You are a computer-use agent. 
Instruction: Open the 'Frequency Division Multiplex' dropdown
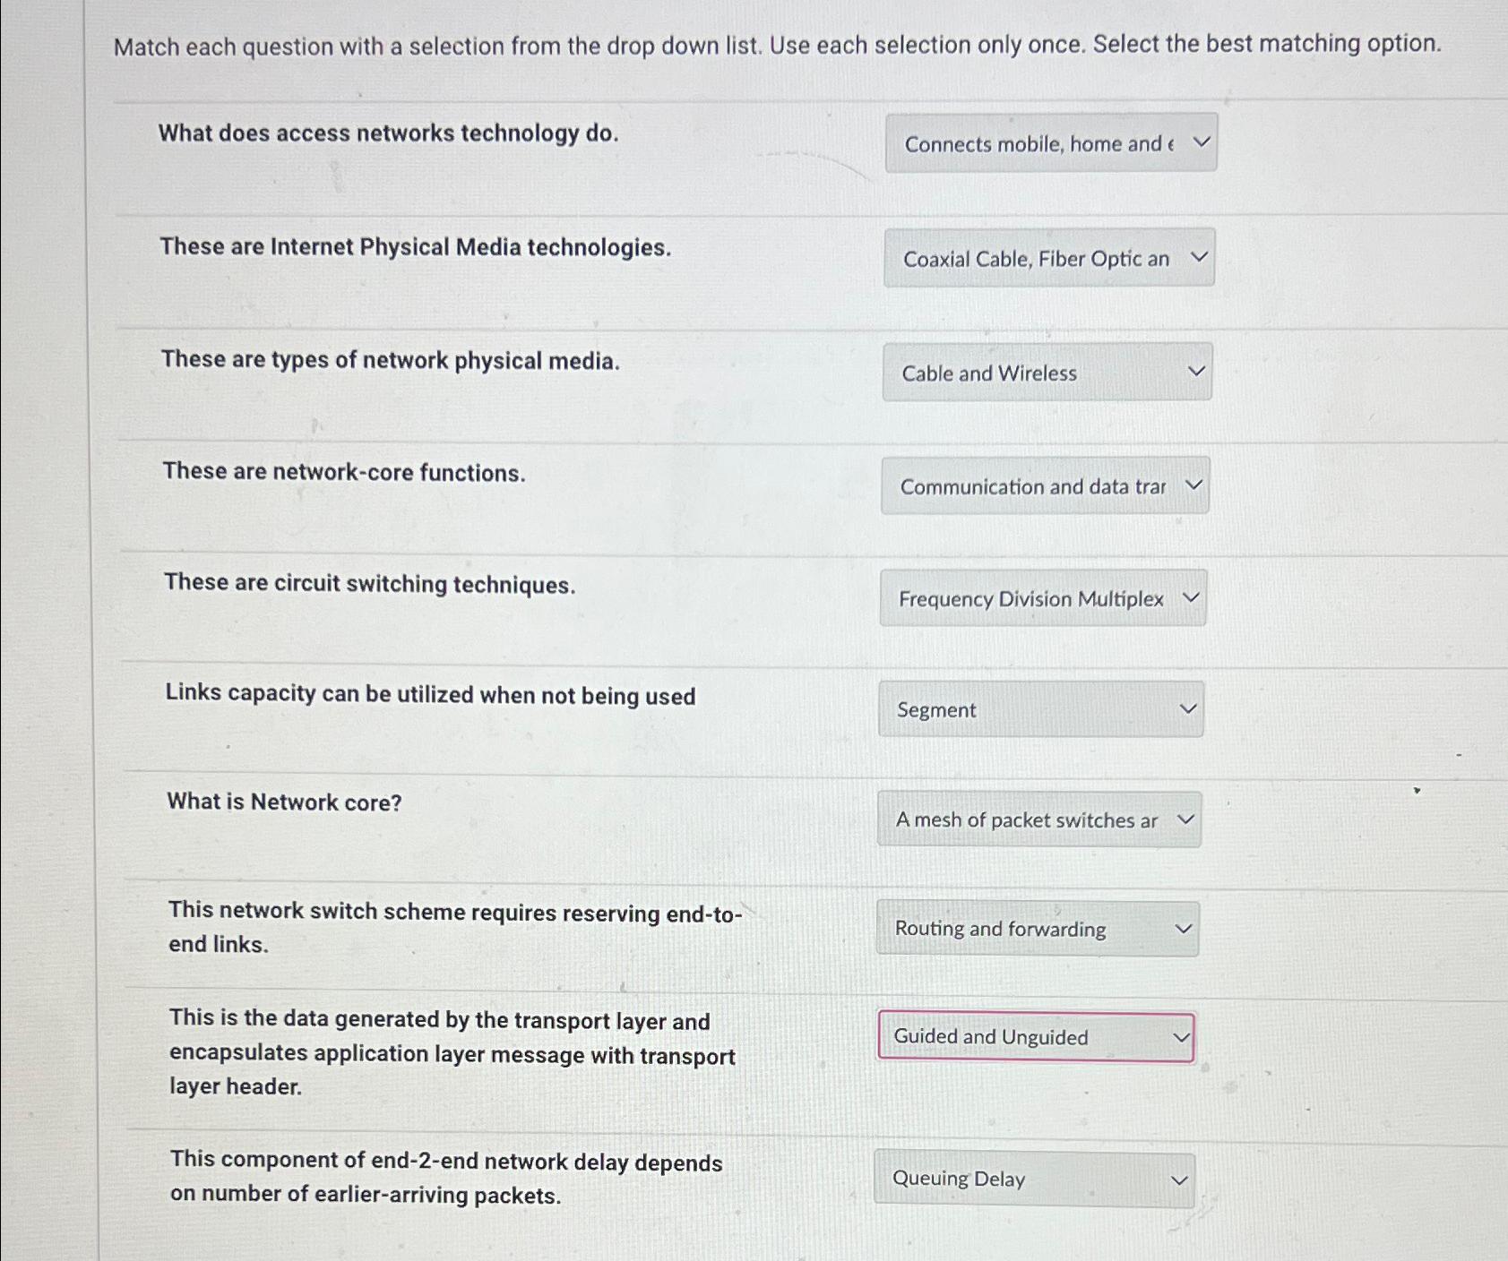point(1042,598)
